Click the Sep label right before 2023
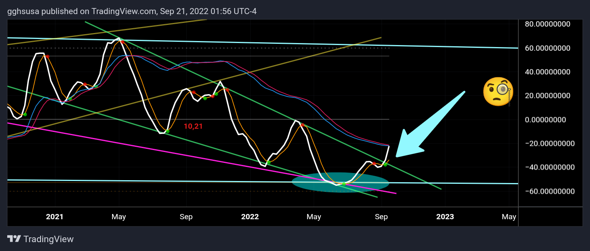Viewport: 590px width, 251px height. (x=381, y=217)
